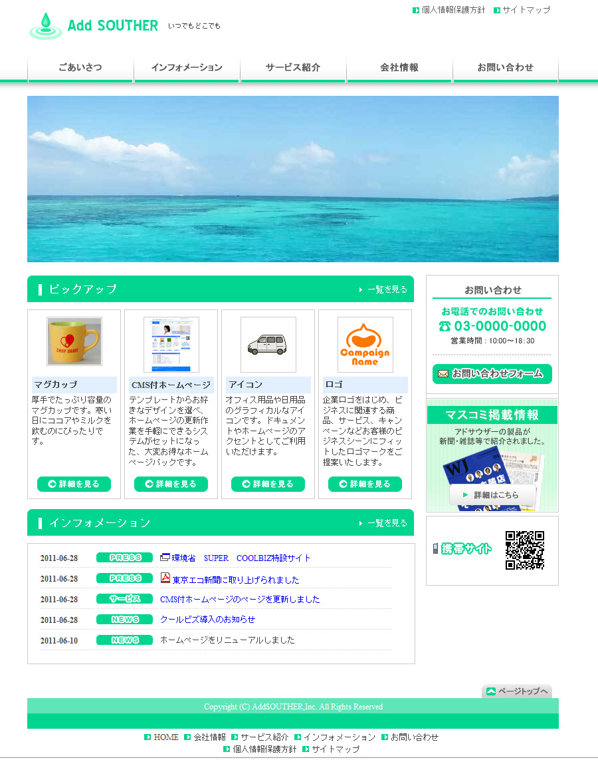Open 個人情報保護方針 link in the header
Screen dimensions: 598x764
453,10
